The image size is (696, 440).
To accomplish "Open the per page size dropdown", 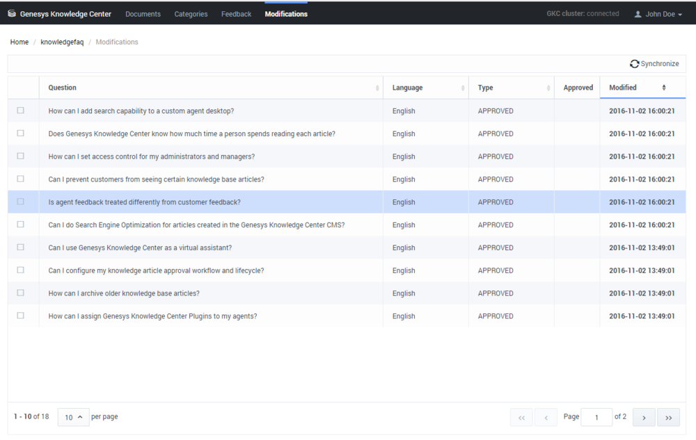I will coord(73,417).
